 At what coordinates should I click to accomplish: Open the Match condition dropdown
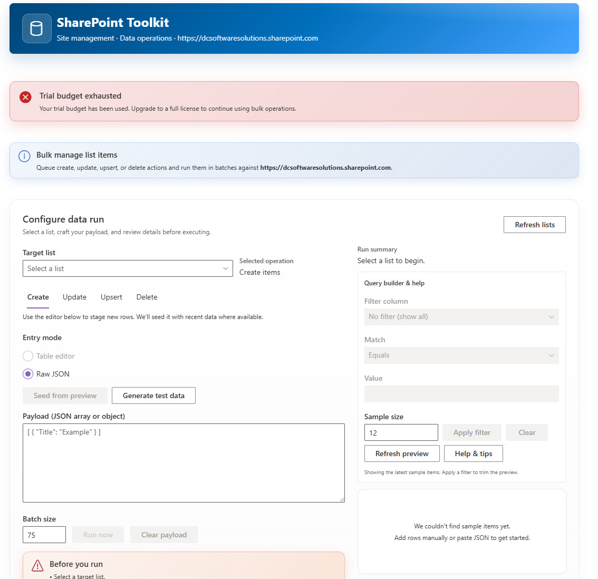461,355
